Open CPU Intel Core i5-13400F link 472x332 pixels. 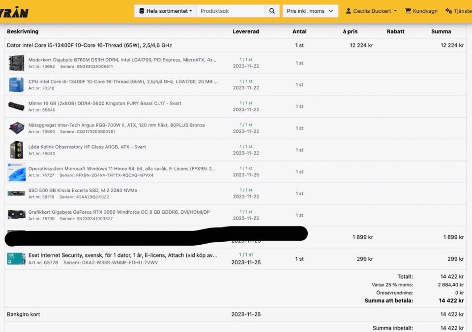tap(123, 81)
